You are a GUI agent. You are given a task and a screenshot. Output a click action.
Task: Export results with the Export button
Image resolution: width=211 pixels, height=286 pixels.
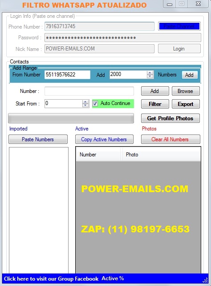[x=186, y=104]
